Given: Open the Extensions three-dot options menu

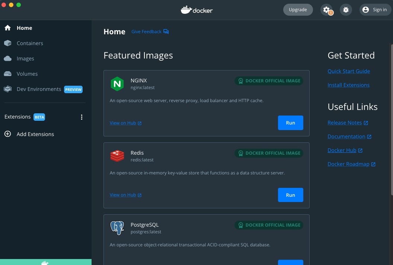Looking at the screenshot, I should tap(82, 117).
